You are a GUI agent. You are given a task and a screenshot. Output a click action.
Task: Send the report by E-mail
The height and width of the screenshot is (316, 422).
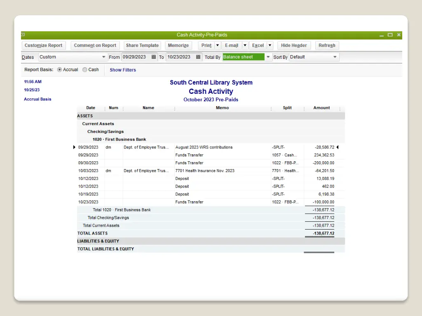coord(232,45)
